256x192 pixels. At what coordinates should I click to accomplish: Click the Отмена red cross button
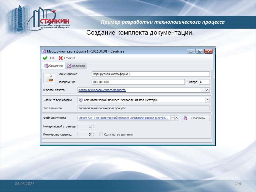click(x=67, y=58)
